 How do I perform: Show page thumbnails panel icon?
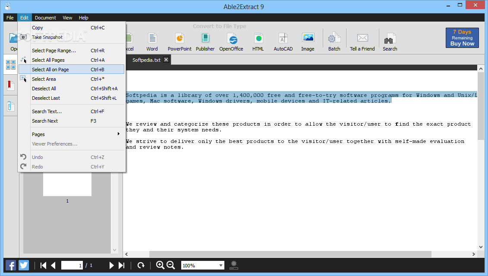pyautogui.click(x=11, y=65)
